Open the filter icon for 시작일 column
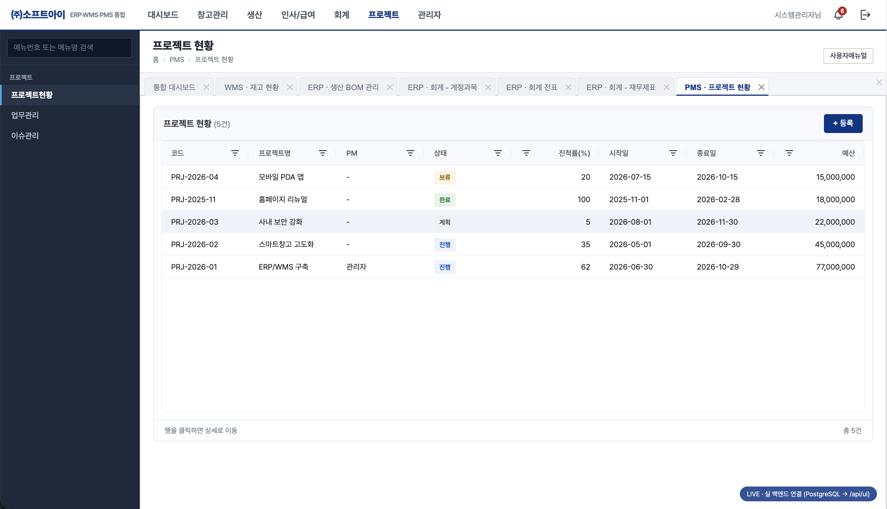This screenshot has width=887, height=509. click(673, 153)
